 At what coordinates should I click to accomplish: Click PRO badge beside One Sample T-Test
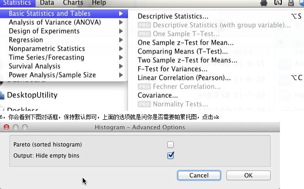pyautogui.click(x=144, y=34)
